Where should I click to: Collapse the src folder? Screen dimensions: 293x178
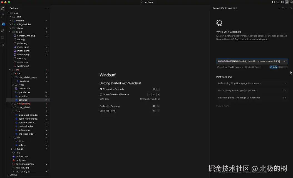(x=11, y=70)
